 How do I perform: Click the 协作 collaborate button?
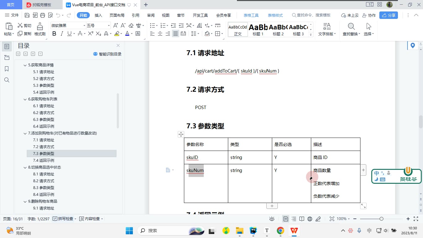[x=369, y=15]
